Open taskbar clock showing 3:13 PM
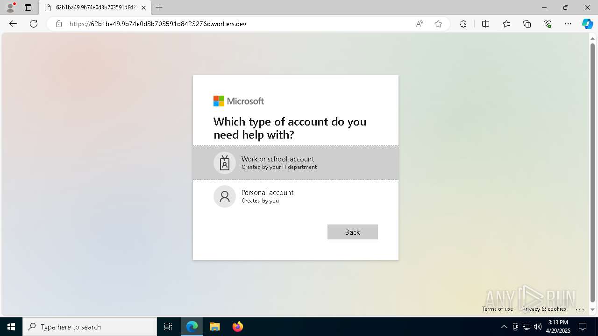The image size is (598, 336). 558,327
